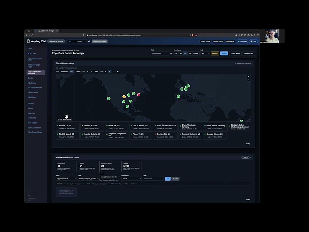Click the yellow Resume button
The height and width of the screenshot is (232, 309).
[x=215, y=53]
